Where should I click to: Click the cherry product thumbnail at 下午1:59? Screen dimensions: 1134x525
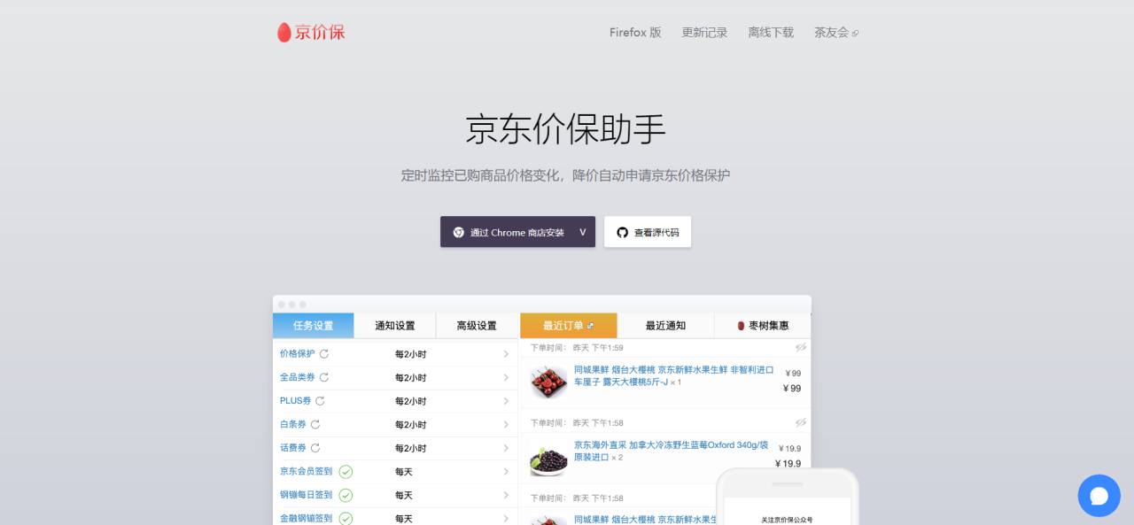[548, 381]
